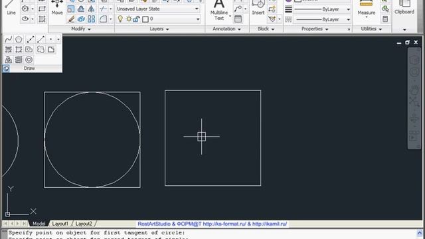Screen dimensions: 425x239
Task: Select the Hatch tool beside Ellipse
Action: pos(42,19)
